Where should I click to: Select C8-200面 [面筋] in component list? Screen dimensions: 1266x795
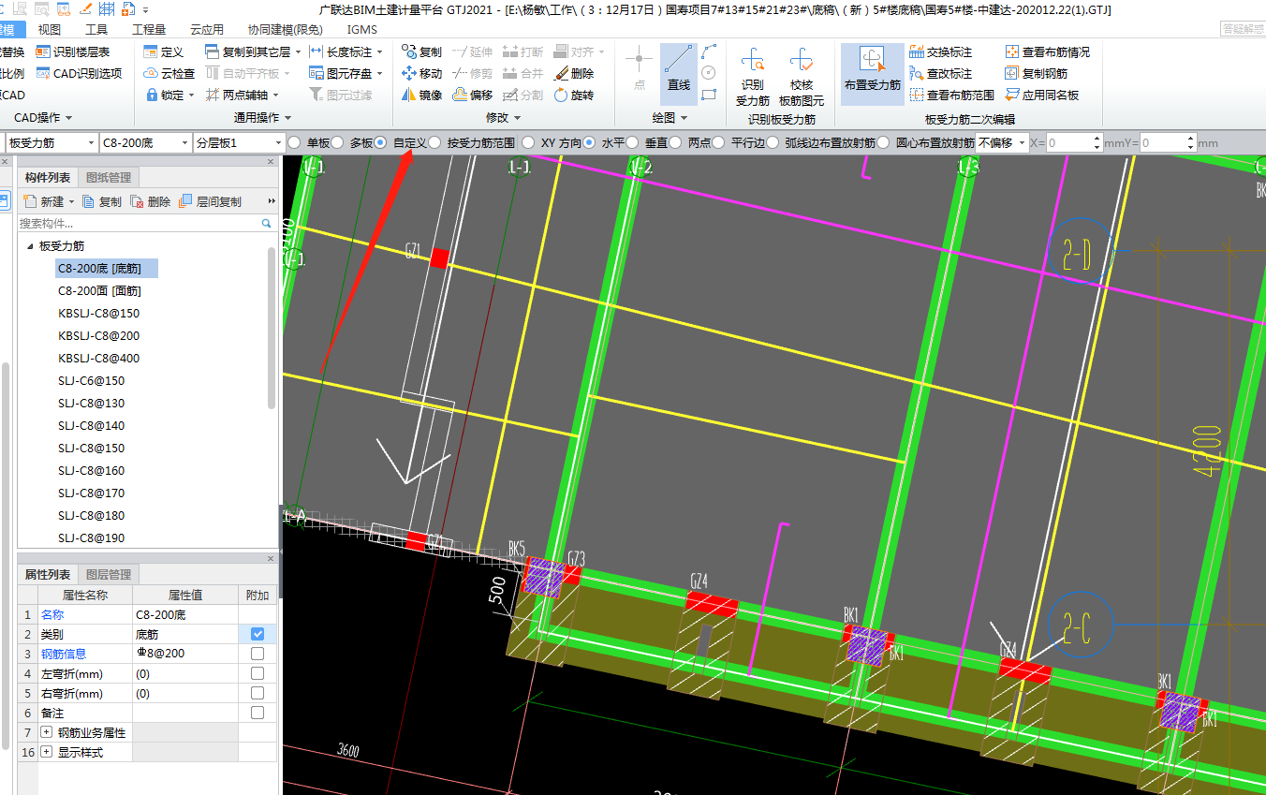click(99, 291)
